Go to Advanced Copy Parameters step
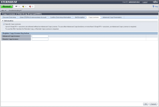The width and height of the screenshot is (159, 107). (112, 17)
